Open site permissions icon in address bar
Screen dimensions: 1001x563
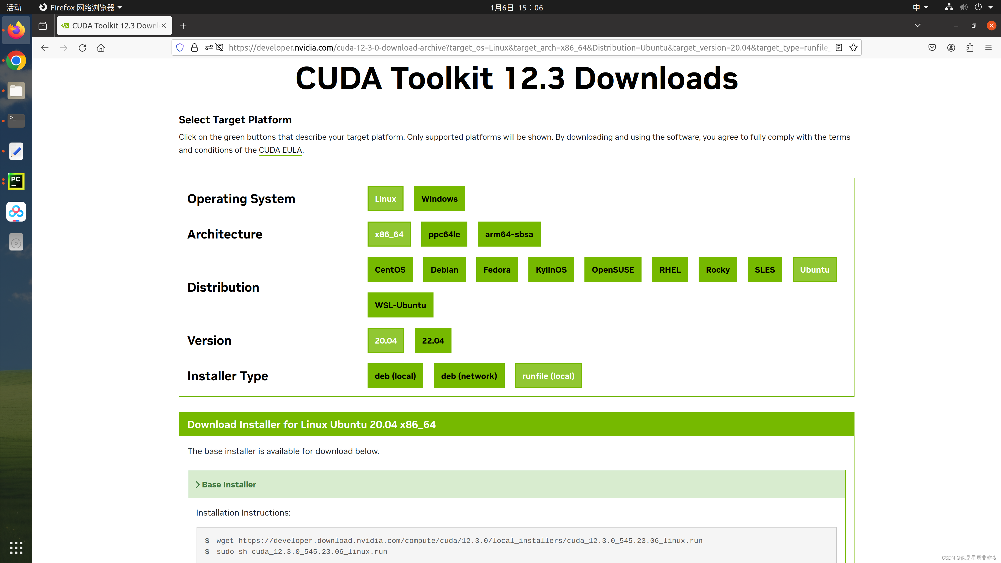tap(209, 48)
